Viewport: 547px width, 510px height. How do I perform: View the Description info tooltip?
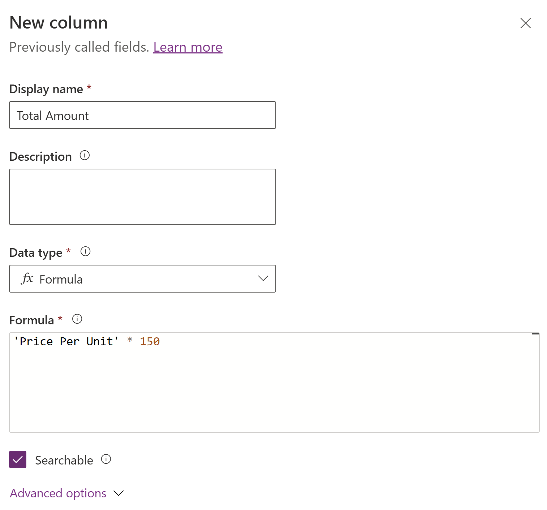85,155
